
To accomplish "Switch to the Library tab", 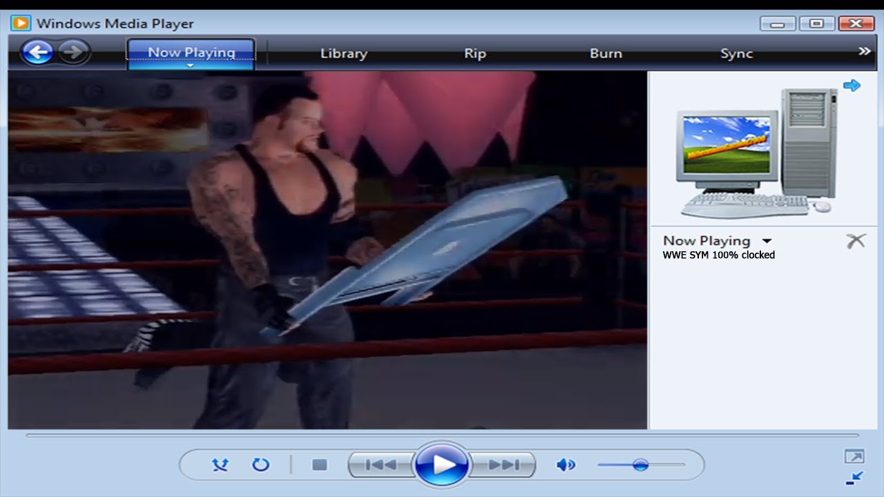I will point(344,53).
